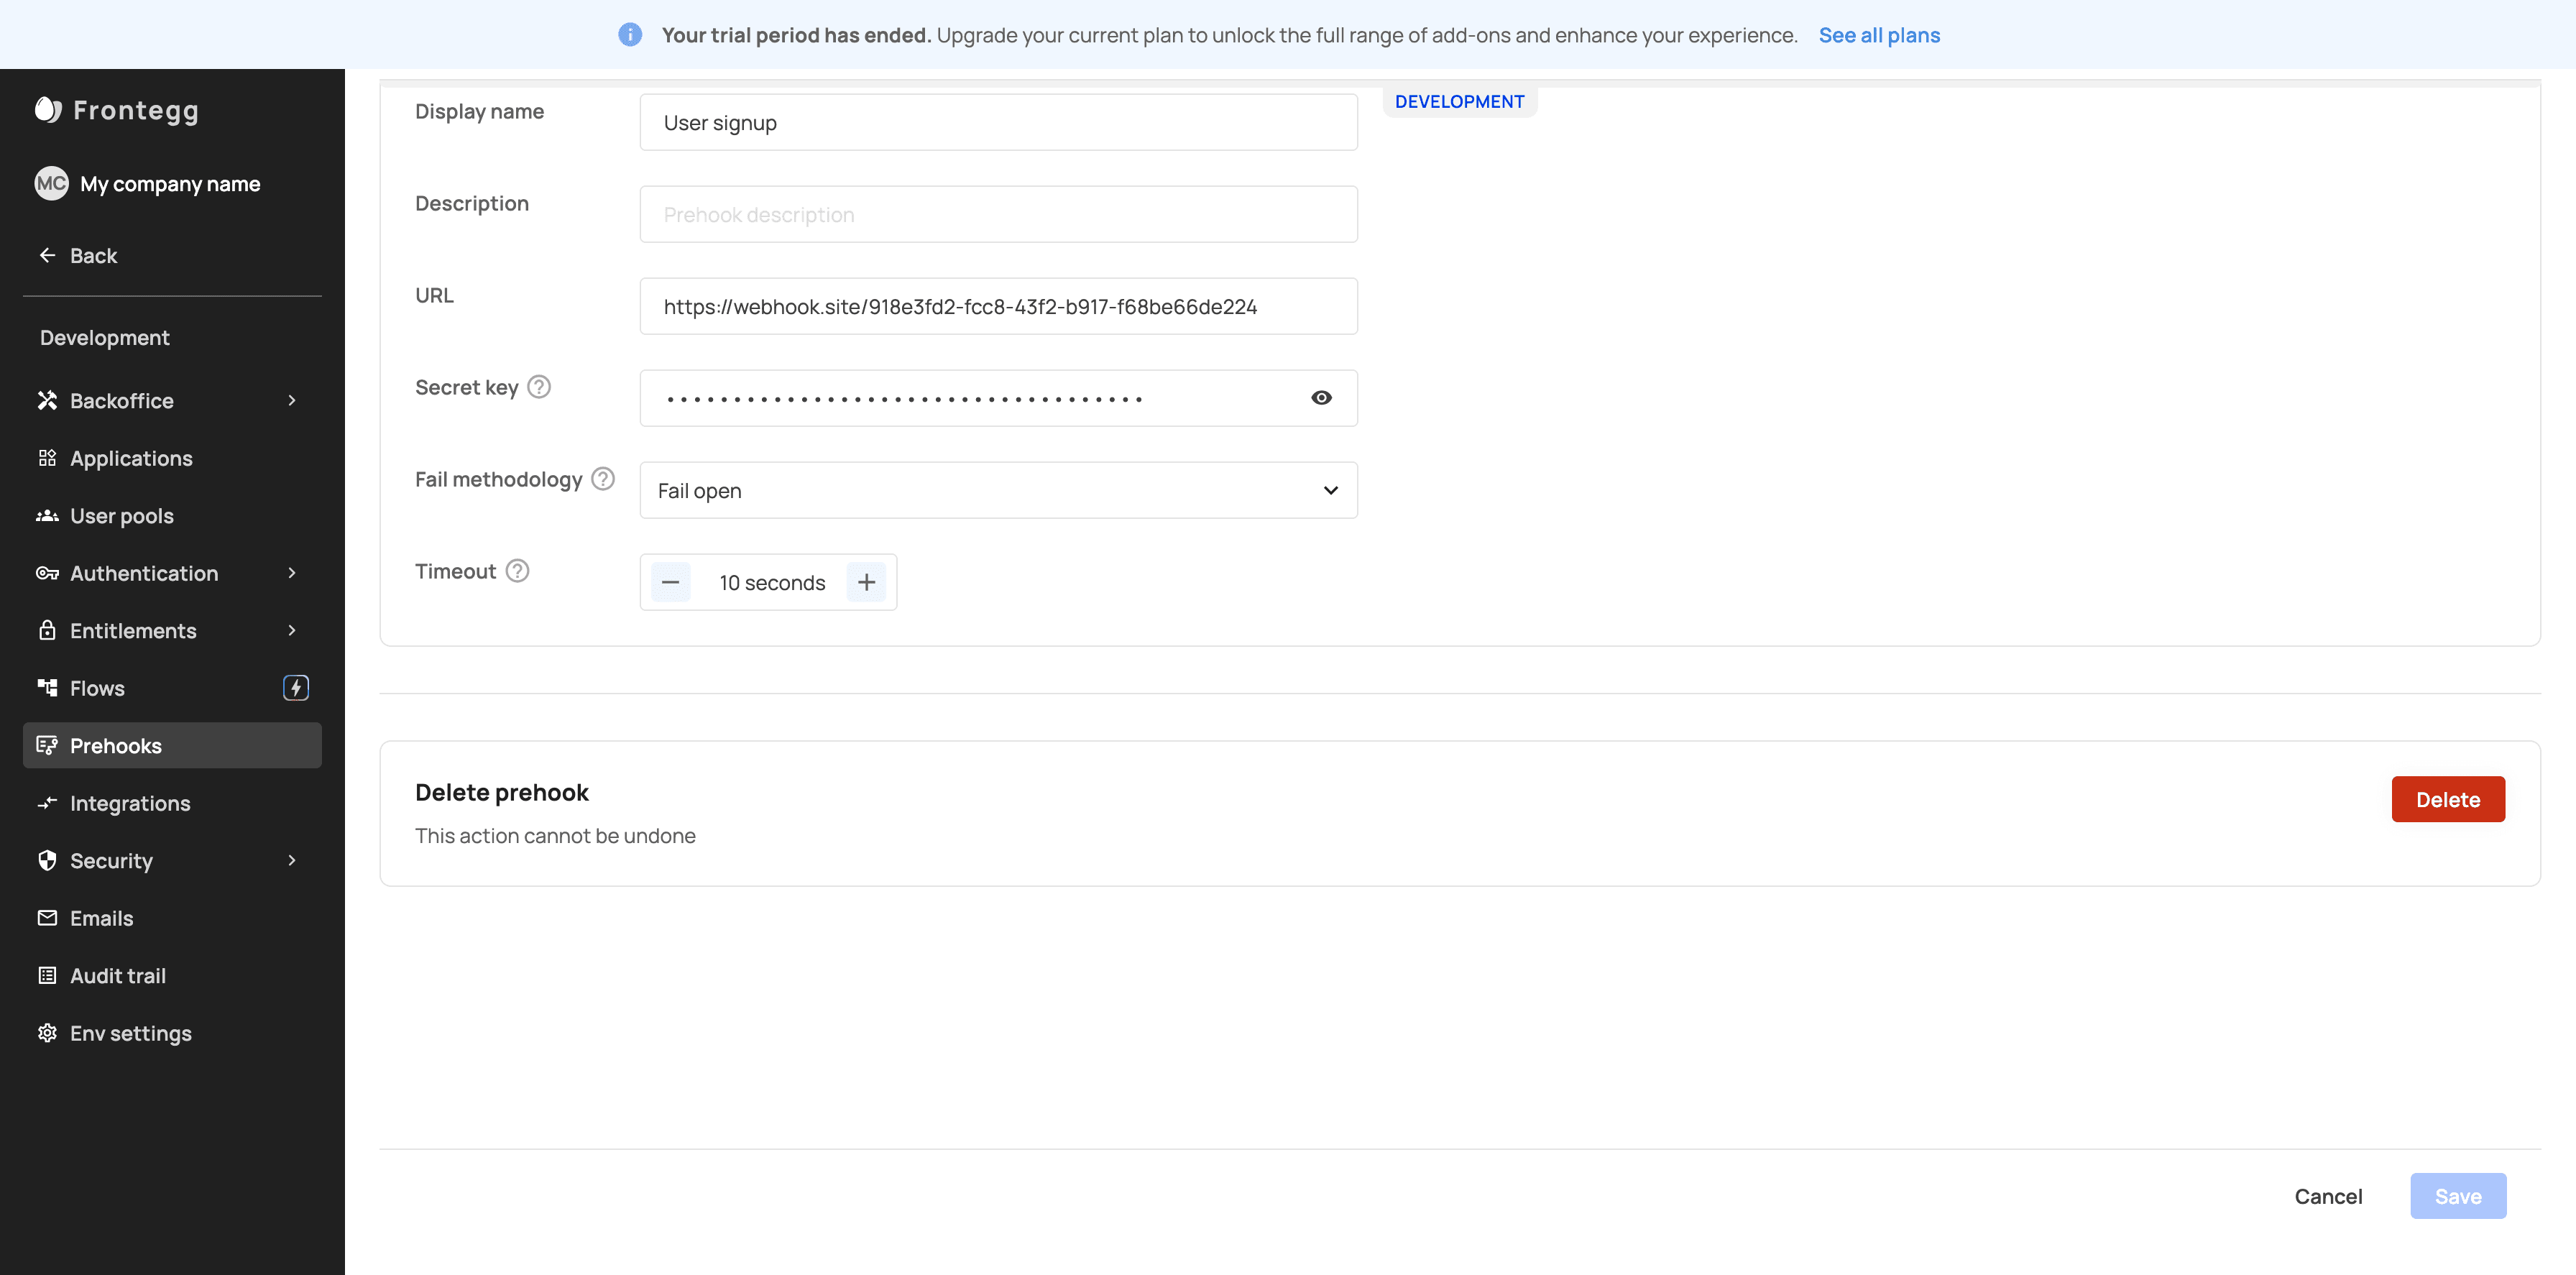Select Prehooks menu item

[x=172, y=745]
